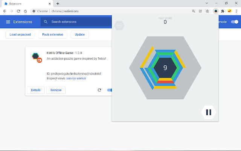The height and width of the screenshot is (151, 241).
Task: Open the Extensions puzzle piece menu
Action: point(223,11)
